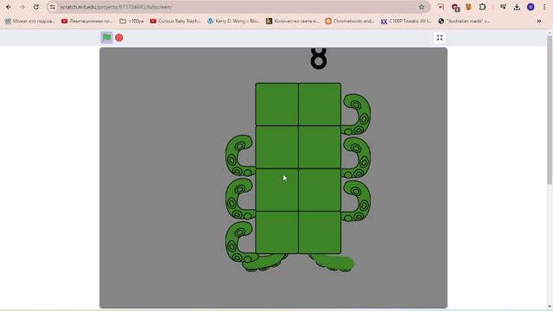Bookmark this page with the star icon
The width and height of the screenshot is (553, 311).
[422, 7]
